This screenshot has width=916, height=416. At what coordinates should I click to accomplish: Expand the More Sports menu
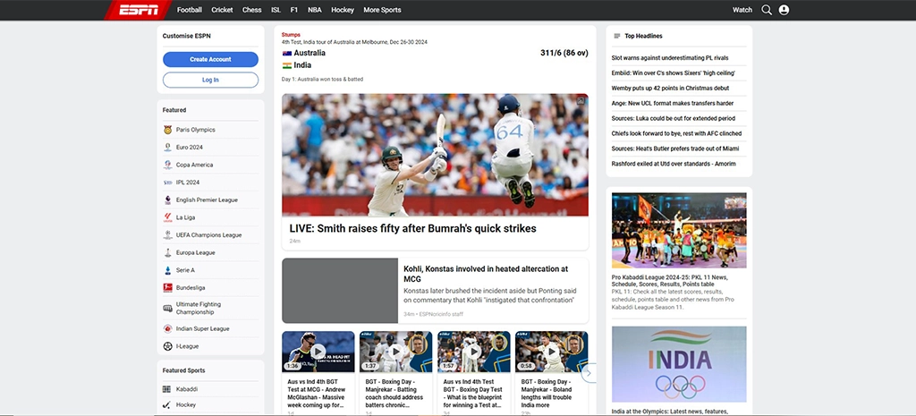click(382, 10)
